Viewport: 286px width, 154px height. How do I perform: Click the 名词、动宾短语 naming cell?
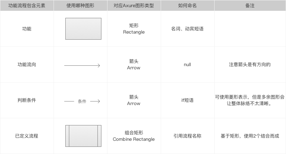pos(187,29)
